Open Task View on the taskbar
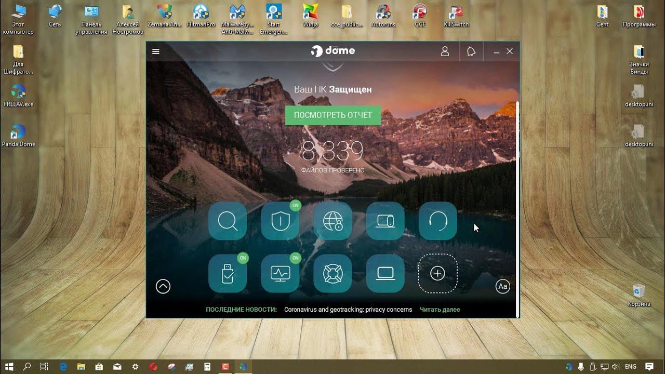665x374 pixels. pyautogui.click(x=44, y=367)
